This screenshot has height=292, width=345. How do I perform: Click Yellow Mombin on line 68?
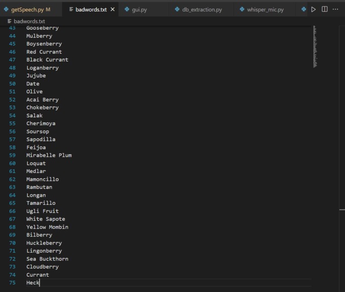[47, 227]
